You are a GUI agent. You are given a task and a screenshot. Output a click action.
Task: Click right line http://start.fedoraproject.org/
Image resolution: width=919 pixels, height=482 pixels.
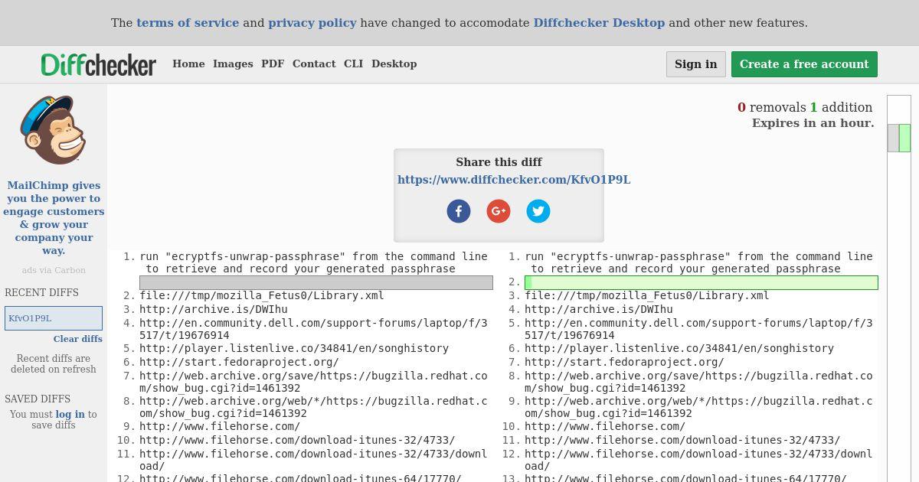(x=624, y=363)
